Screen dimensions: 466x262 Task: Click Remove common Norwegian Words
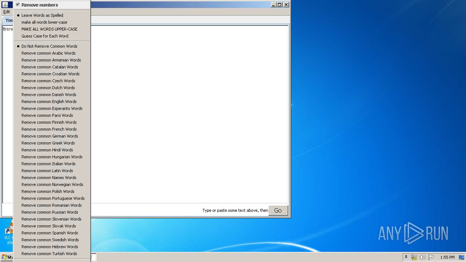point(52,184)
